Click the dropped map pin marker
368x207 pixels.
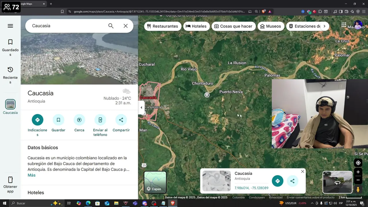point(207,95)
